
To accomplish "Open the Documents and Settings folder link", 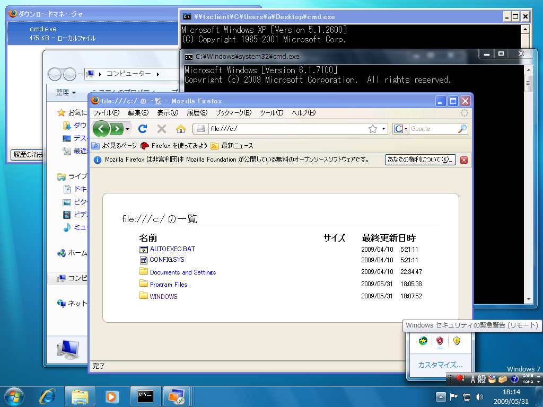I will [183, 272].
